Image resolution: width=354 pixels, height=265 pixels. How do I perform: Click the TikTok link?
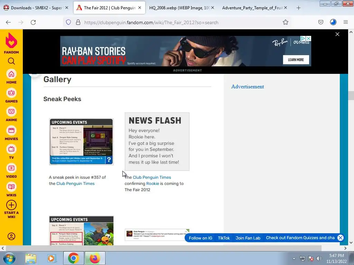pos(224,238)
